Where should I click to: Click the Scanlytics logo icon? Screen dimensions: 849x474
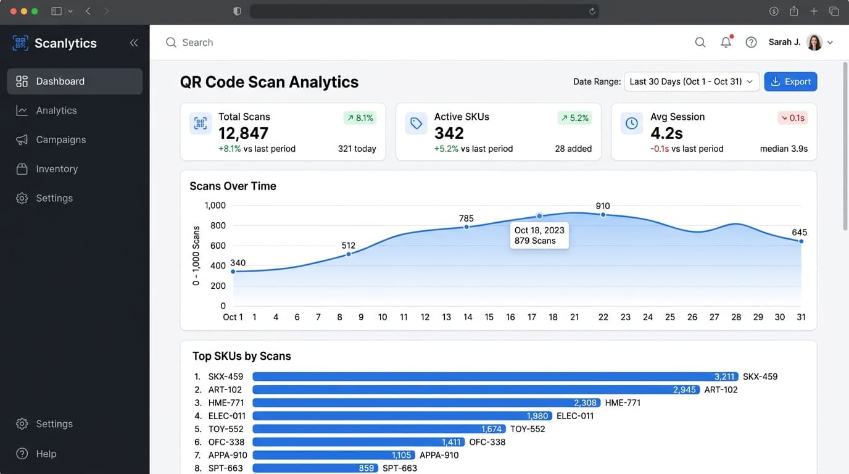pyautogui.click(x=21, y=43)
